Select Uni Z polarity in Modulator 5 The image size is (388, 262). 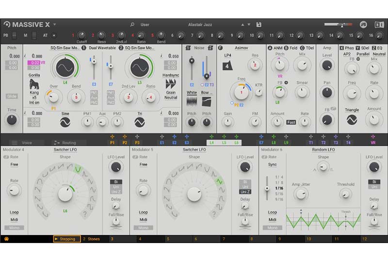[245, 192]
